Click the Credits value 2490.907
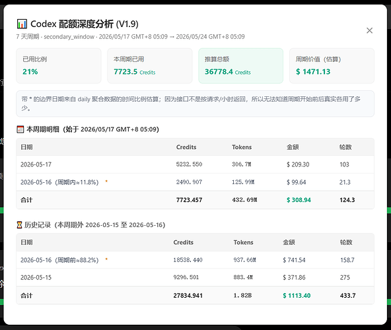The width and height of the screenshot is (391, 330). pos(189,182)
